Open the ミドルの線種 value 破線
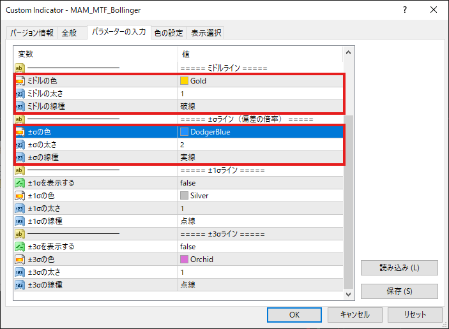Screen dimensions: 449x329 (x=261, y=106)
